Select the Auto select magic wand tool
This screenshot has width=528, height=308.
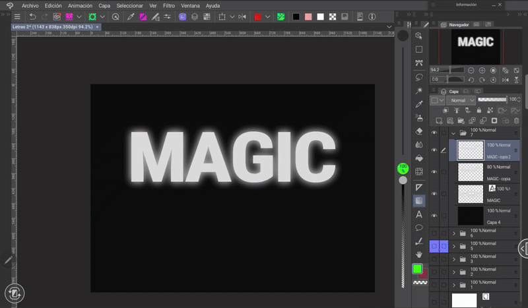418,90
